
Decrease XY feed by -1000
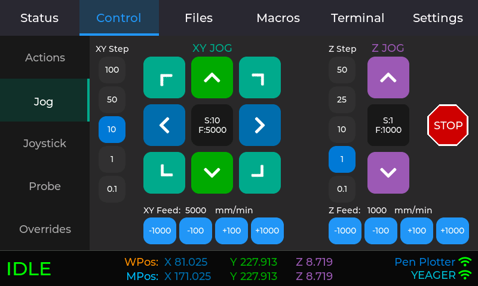tap(160, 231)
